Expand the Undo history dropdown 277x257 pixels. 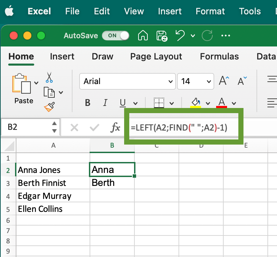point(193,36)
